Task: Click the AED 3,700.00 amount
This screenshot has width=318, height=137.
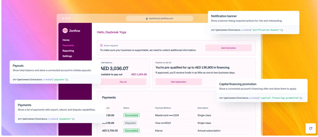Action: click(110, 131)
